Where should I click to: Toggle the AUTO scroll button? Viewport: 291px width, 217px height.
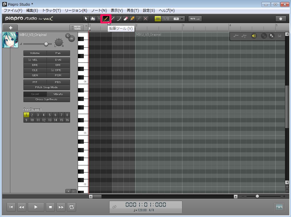(x=195, y=19)
